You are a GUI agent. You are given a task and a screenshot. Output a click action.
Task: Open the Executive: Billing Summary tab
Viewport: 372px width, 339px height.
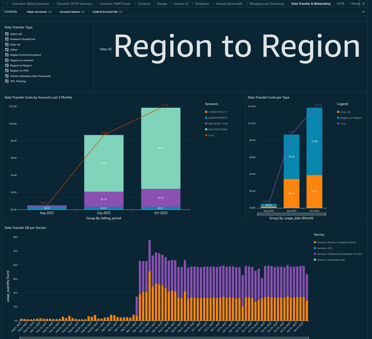click(31, 4)
